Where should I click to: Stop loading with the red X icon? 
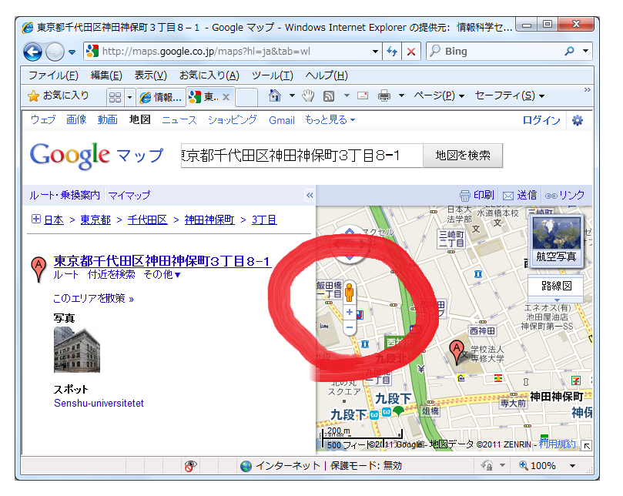point(411,52)
